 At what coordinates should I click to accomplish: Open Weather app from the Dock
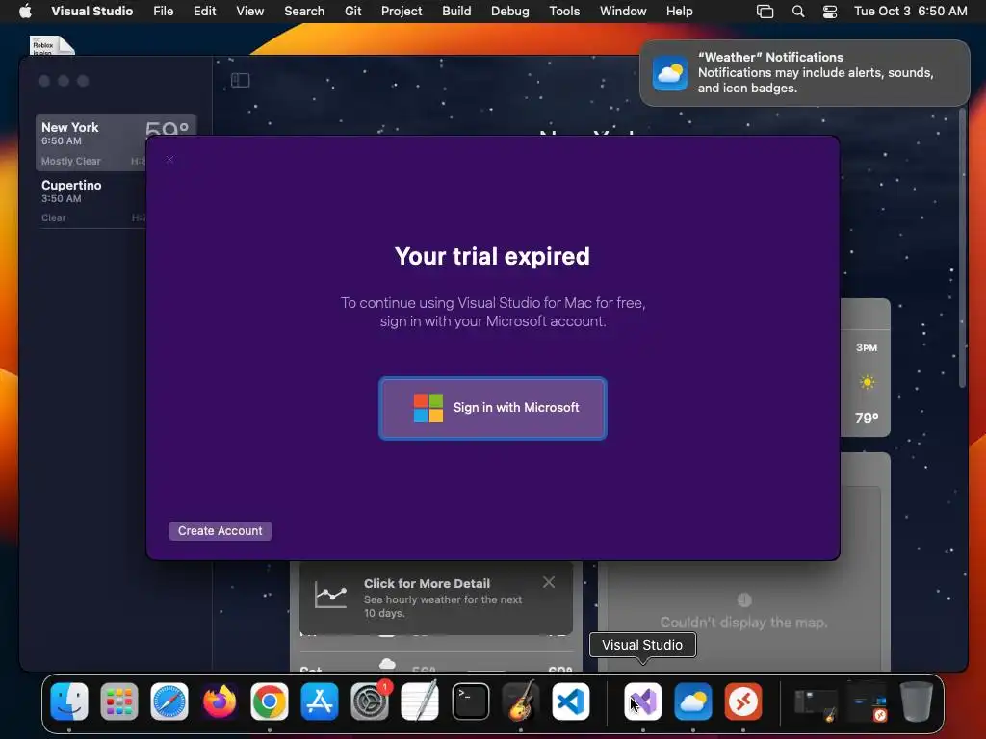tap(693, 701)
